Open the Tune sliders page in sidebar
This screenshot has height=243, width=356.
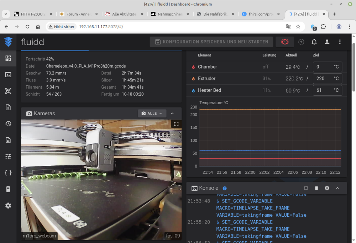point(8,156)
